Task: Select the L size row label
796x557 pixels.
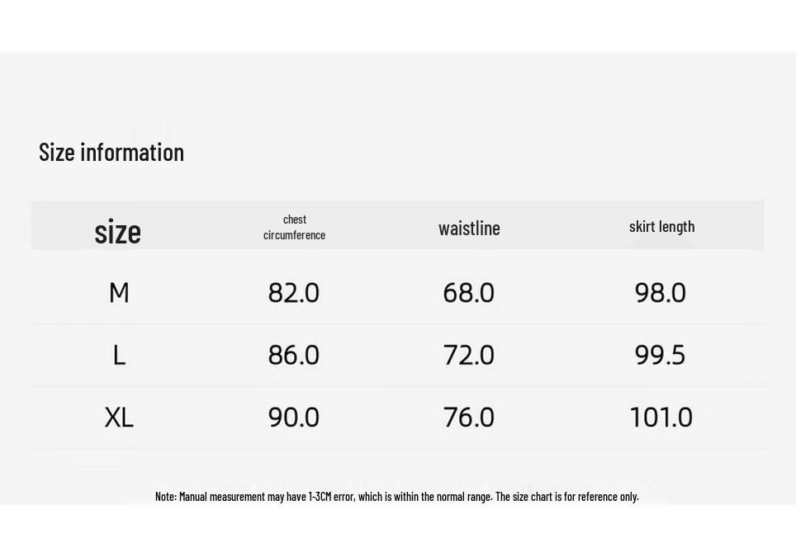Action: (x=119, y=355)
